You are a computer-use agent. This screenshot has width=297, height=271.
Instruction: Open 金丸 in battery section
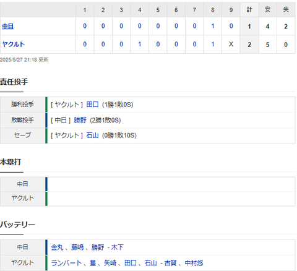[57, 247]
